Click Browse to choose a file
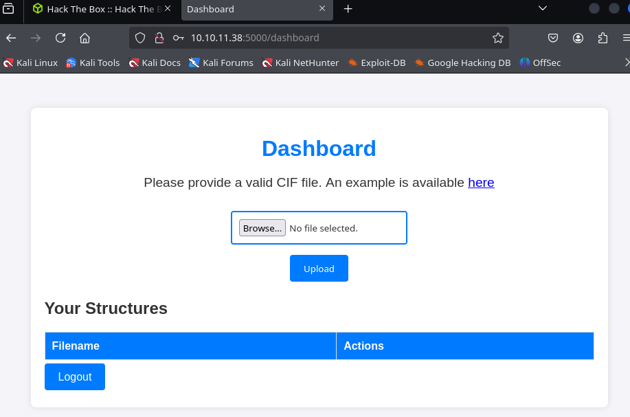Viewport: 630px width, 417px height. [x=262, y=228]
